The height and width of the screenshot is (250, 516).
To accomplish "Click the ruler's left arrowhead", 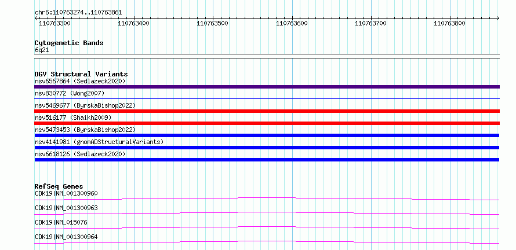I will 36,18.
